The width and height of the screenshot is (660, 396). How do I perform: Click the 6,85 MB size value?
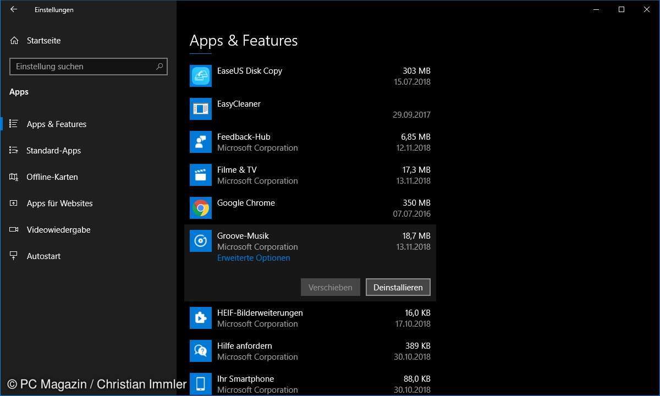(x=415, y=136)
